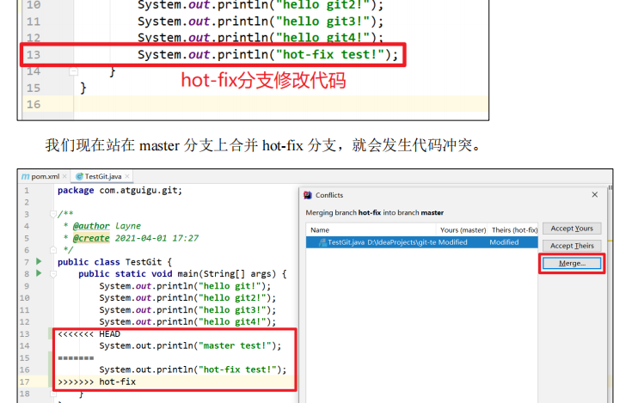
Task: Click the <<<<<<< HEAD conflict marker line
Action: 89,334
